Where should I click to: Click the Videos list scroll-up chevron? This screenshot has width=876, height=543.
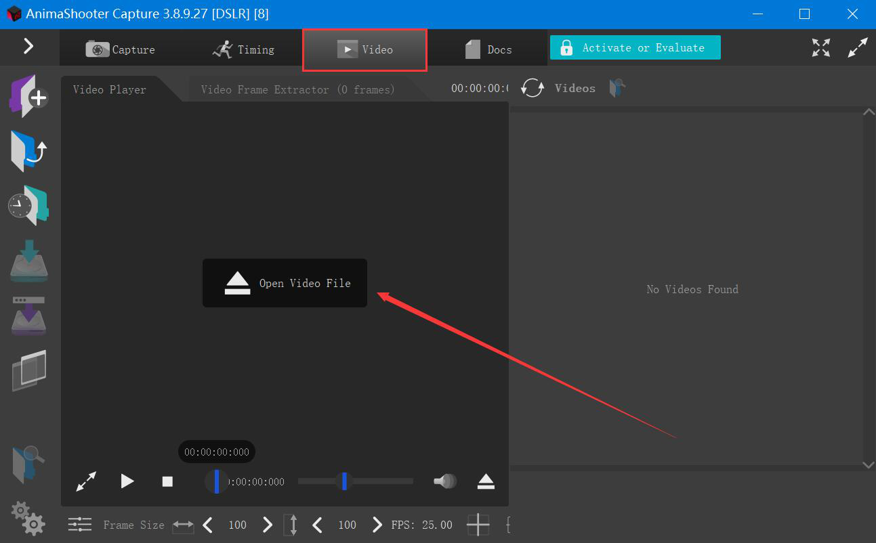coord(869,112)
